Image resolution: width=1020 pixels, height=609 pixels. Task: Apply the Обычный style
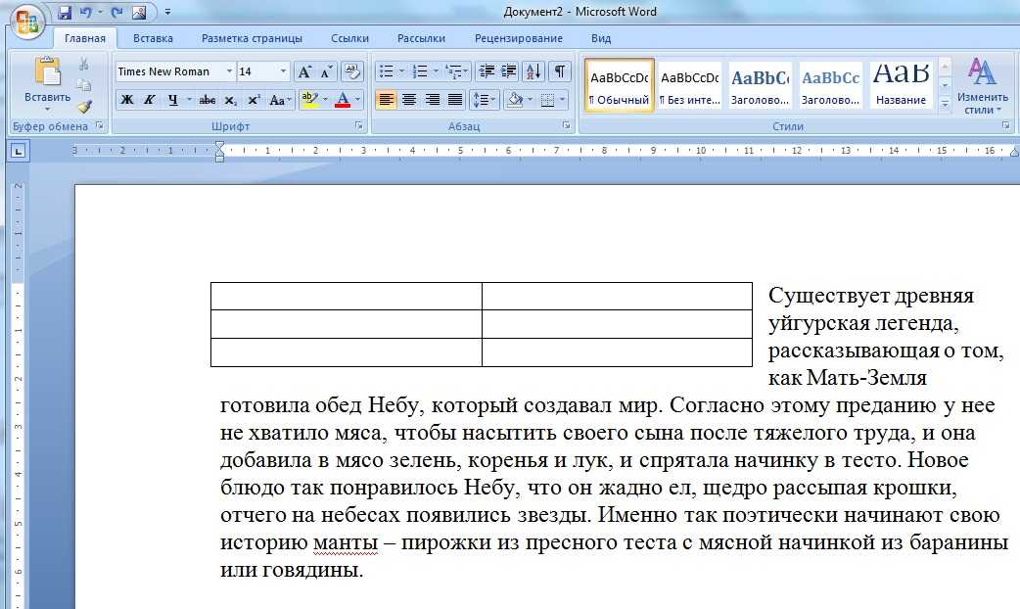(x=620, y=86)
